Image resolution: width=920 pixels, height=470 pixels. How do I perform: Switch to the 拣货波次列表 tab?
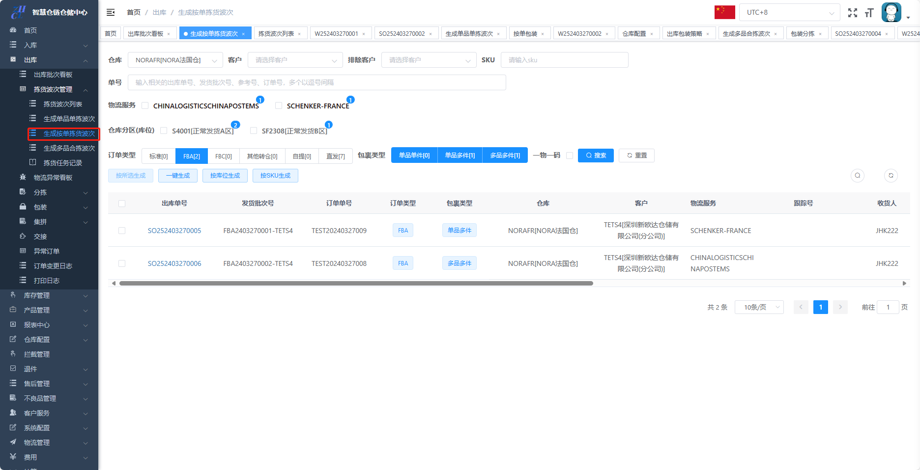(x=276, y=33)
